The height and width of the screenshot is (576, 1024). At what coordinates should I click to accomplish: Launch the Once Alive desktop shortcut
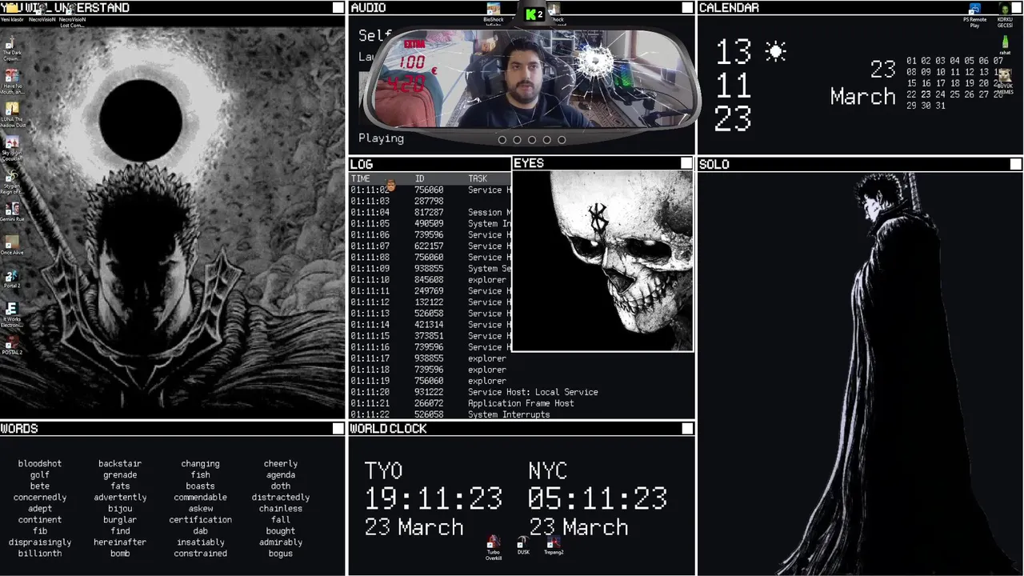point(11,244)
